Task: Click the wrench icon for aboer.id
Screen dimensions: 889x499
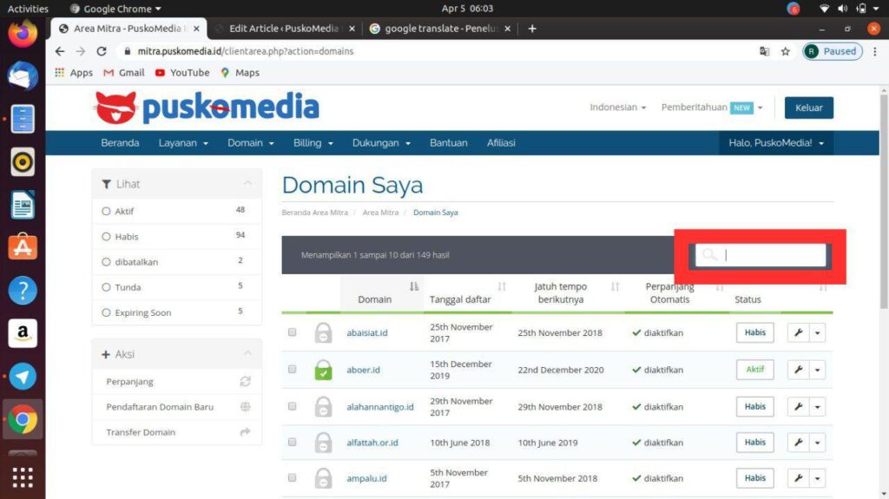Action: click(798, 370)
